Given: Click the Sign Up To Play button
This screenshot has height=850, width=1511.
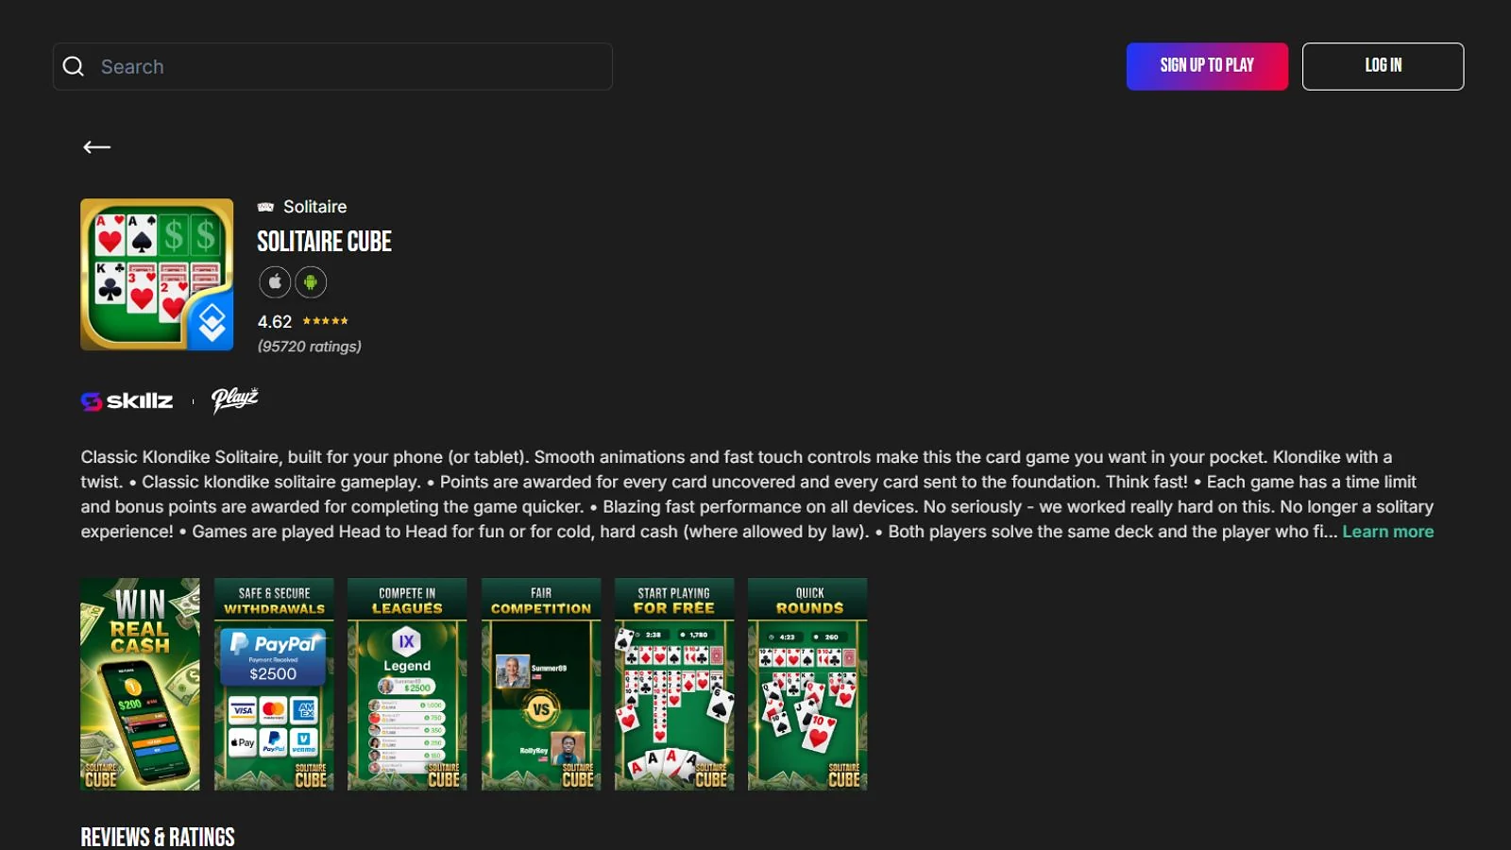Looking at the screenshot, I should (x=1207, y=66).
